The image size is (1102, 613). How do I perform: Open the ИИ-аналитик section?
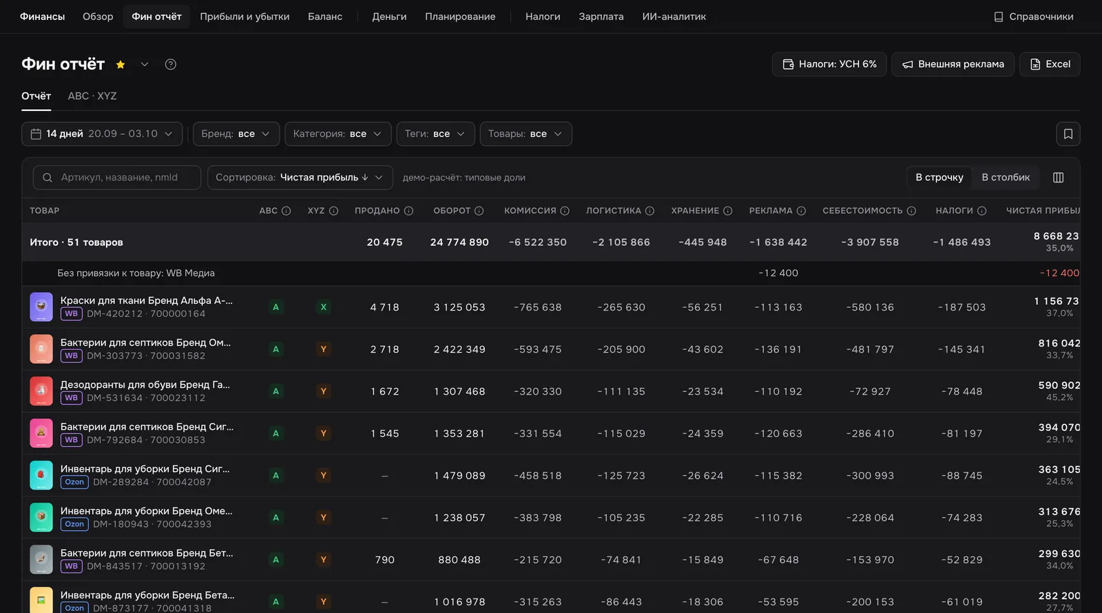(674, 17)
